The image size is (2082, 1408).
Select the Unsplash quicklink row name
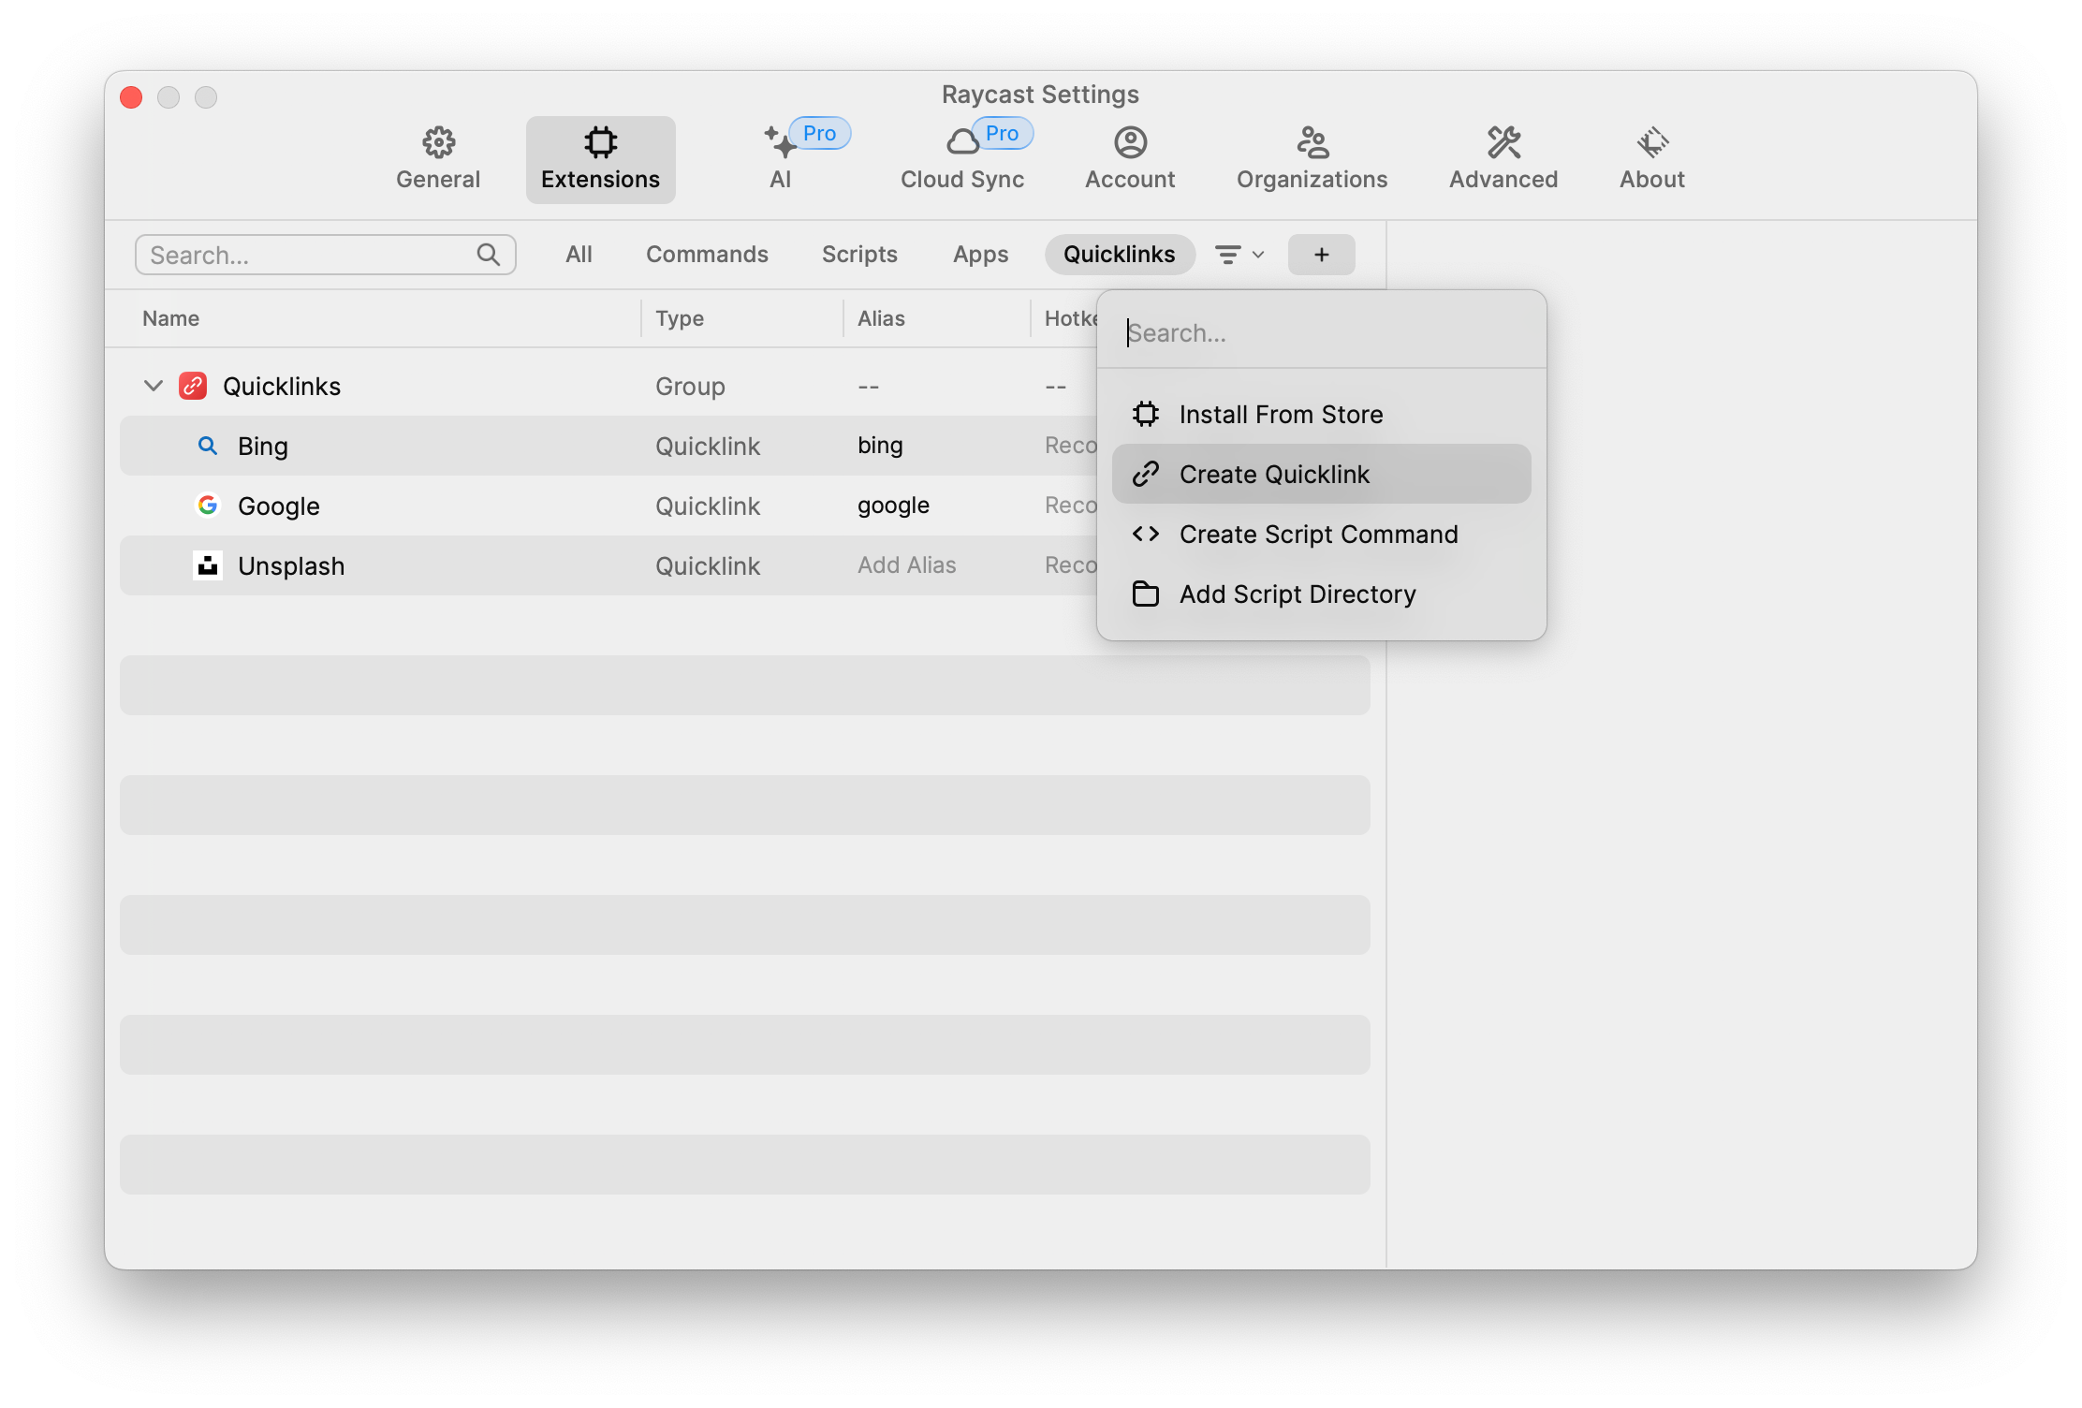pos(291,566)
